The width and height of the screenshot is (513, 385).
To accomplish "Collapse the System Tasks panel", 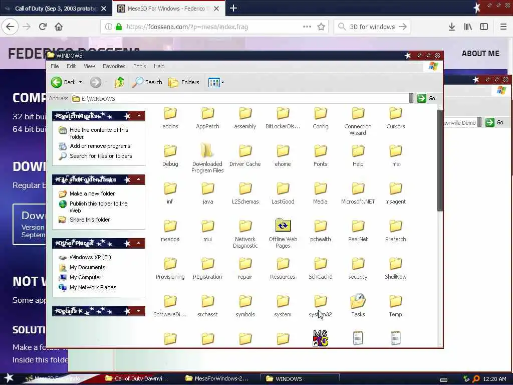I will coord(139,116).
